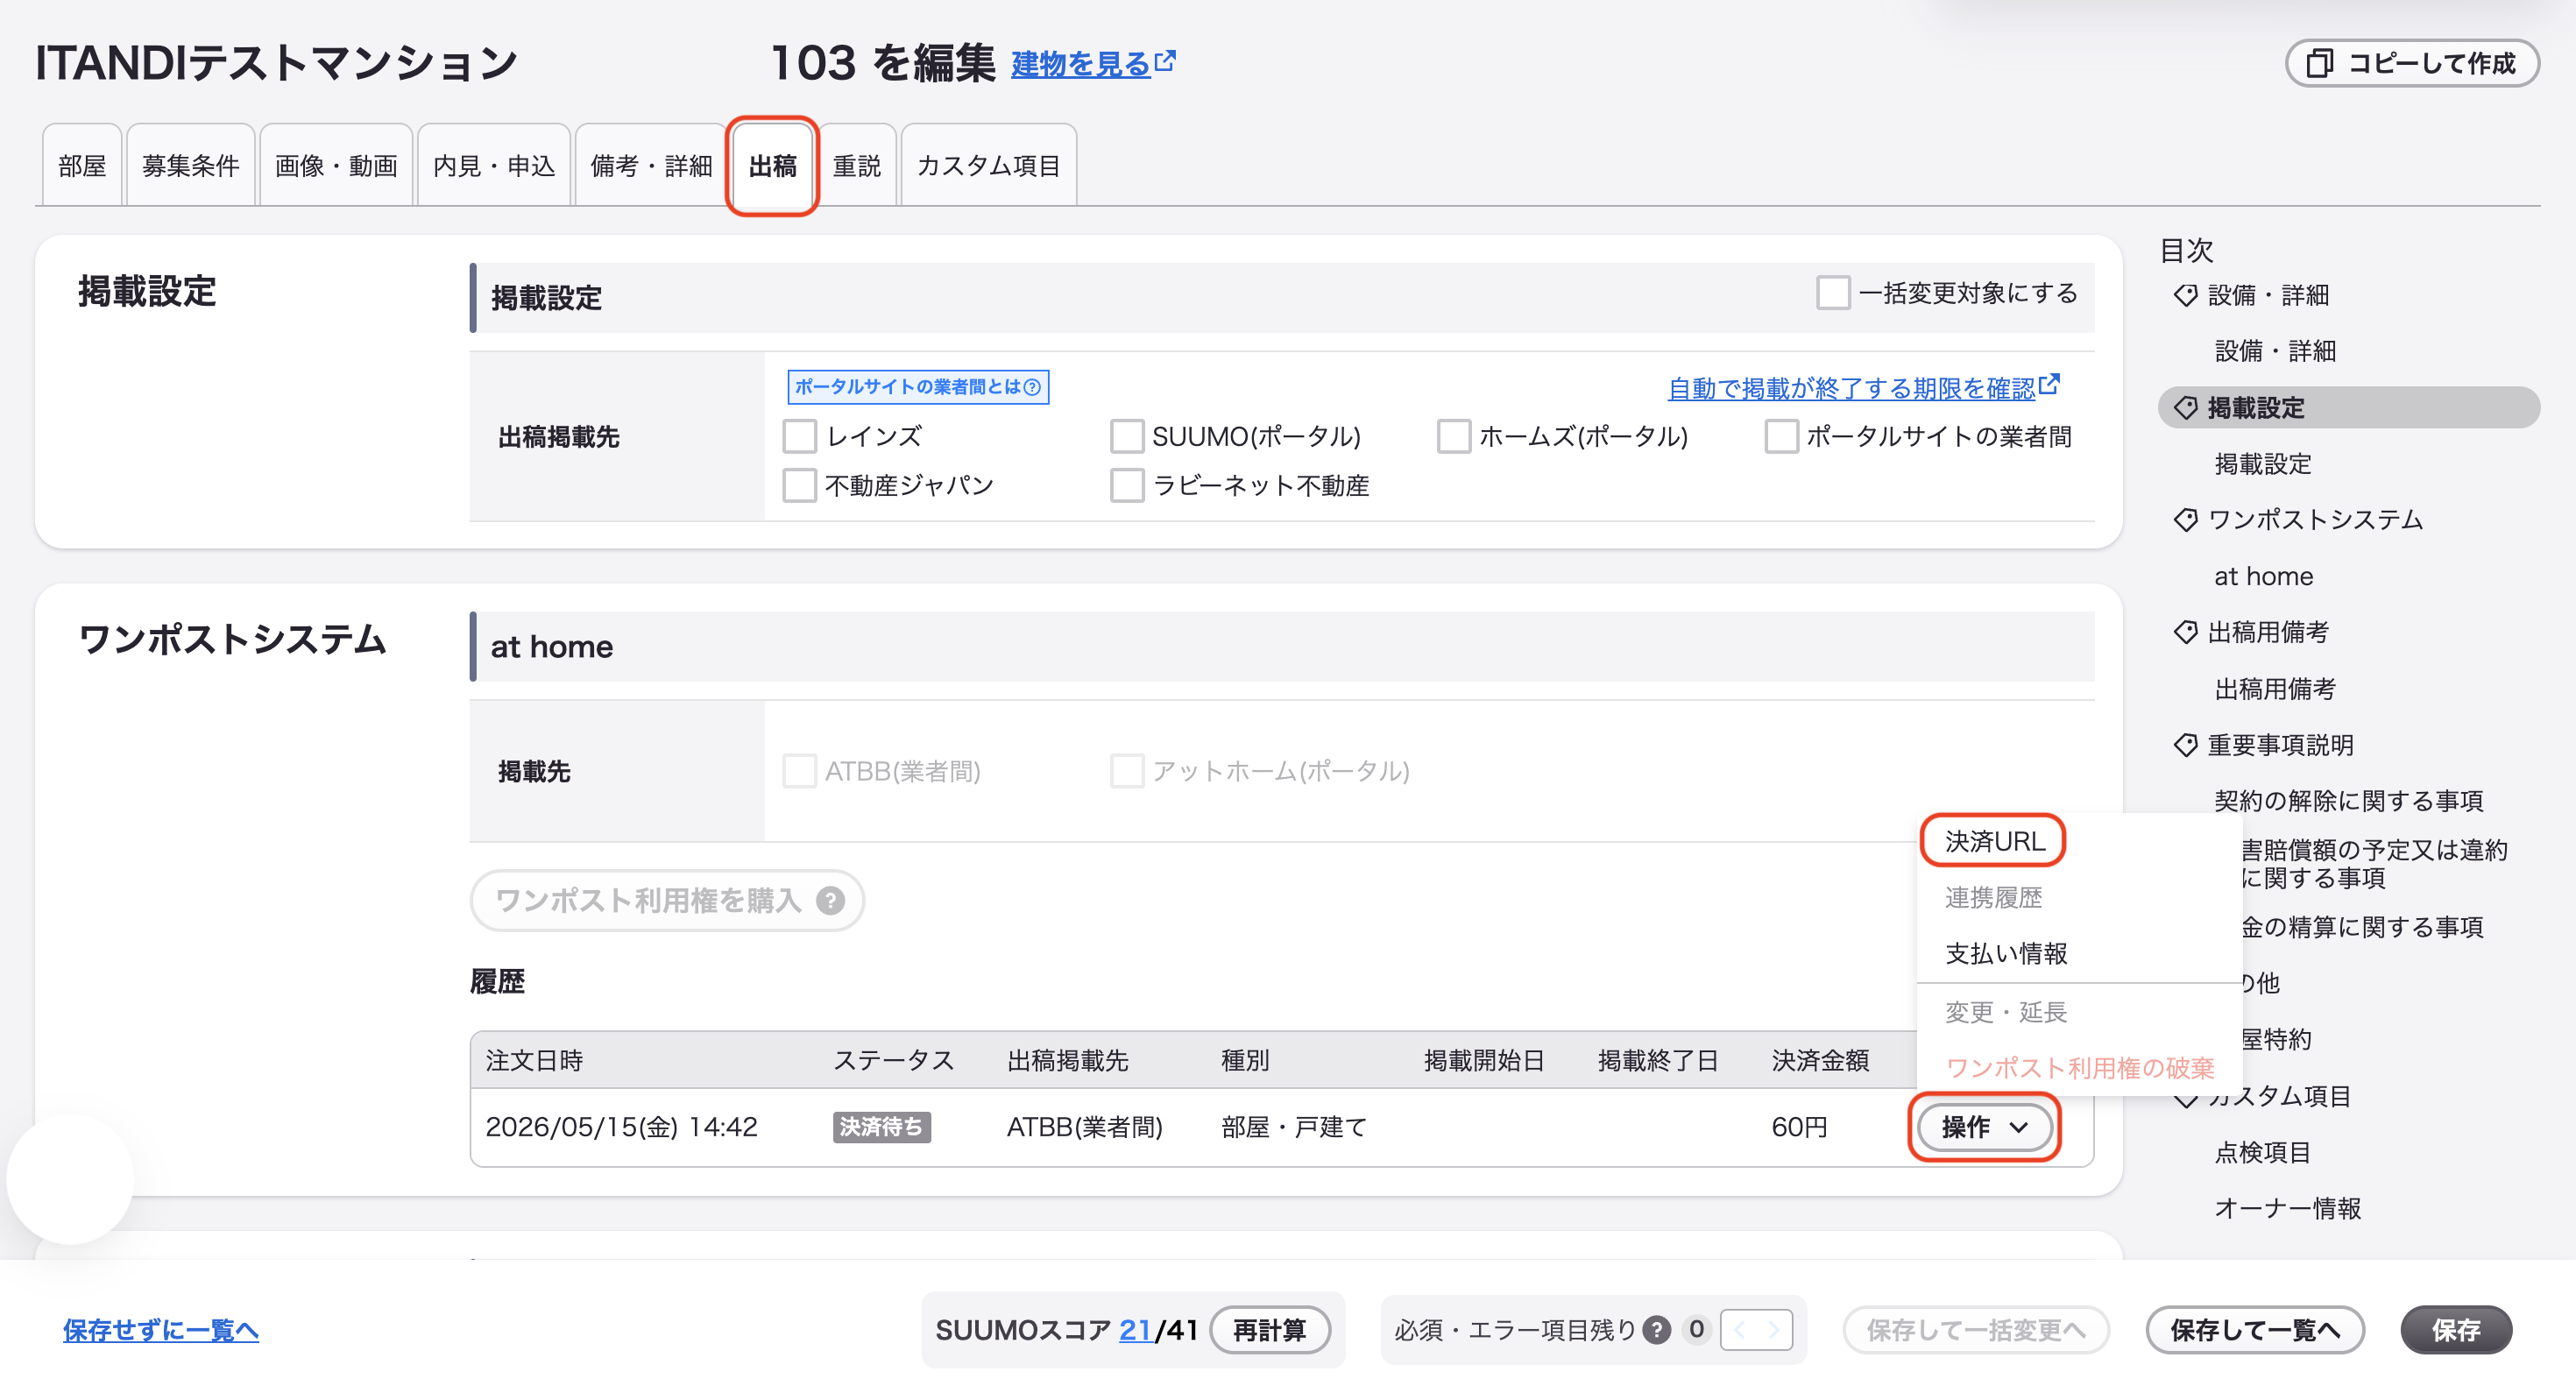Switch to the 重説 tab

pyautogui.click(x=857, y=165)
